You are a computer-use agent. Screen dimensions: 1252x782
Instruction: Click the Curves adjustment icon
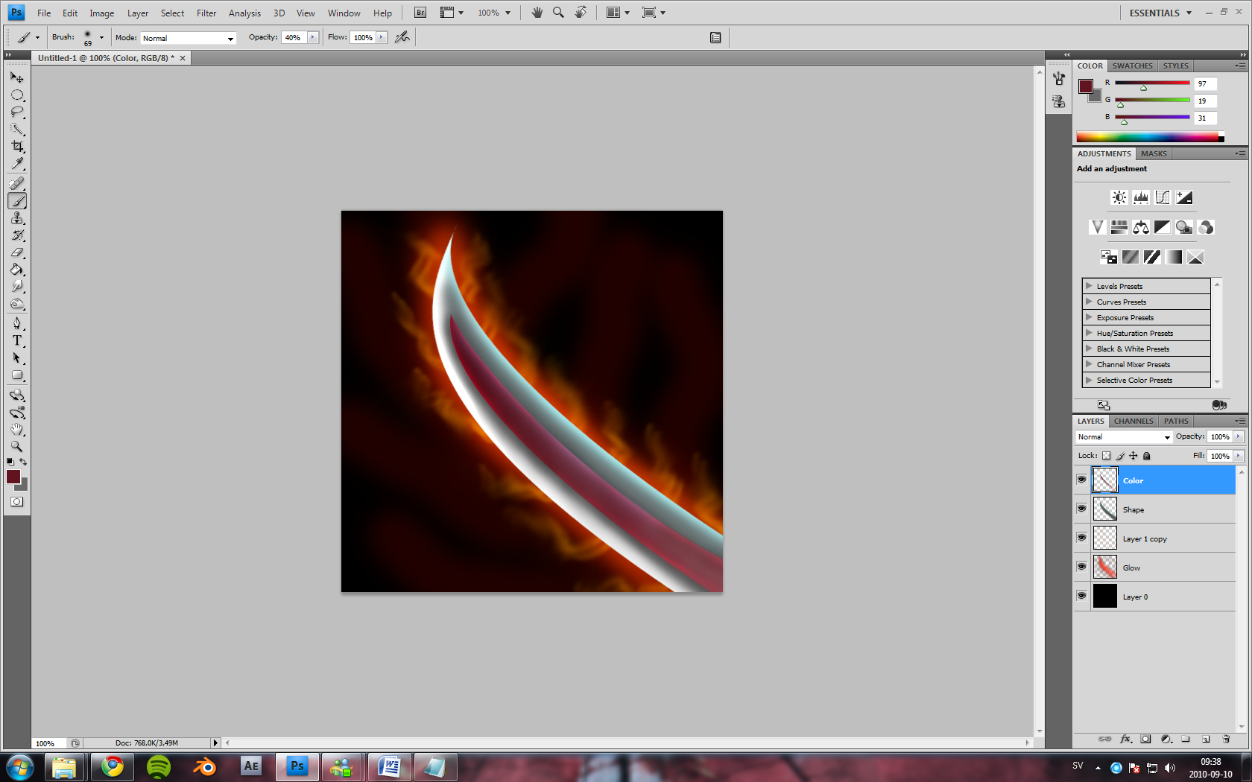(1162, 197)
